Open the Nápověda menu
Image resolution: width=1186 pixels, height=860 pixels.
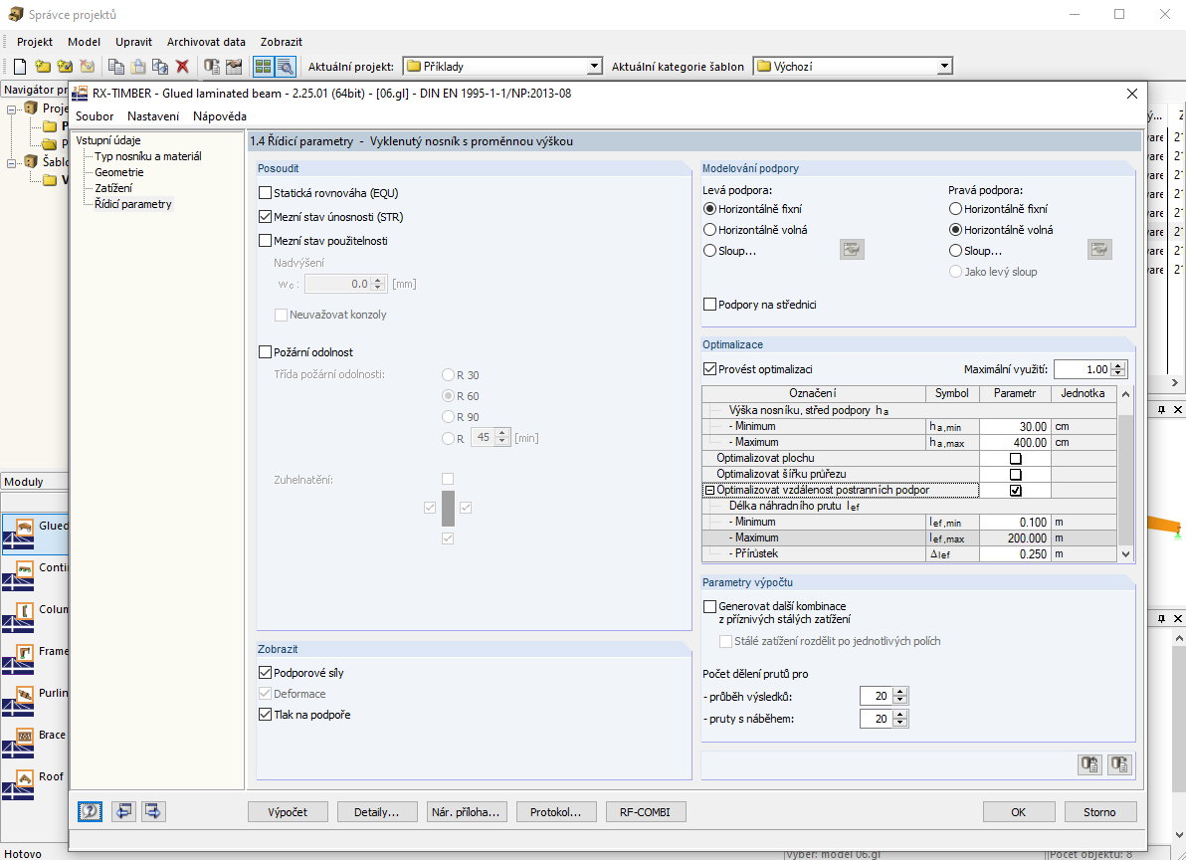(x=219, y=116)
